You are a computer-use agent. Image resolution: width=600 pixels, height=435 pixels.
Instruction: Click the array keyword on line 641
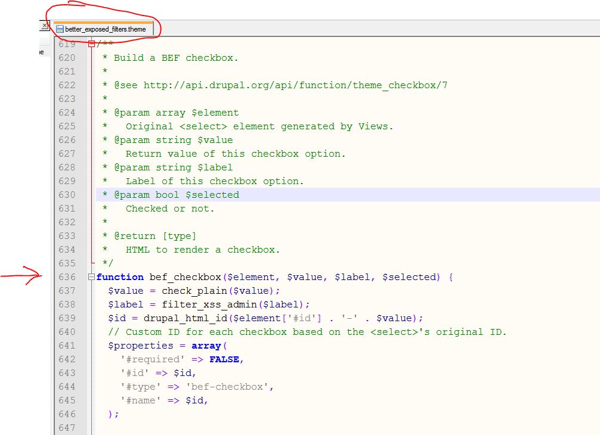pos(206,345)
